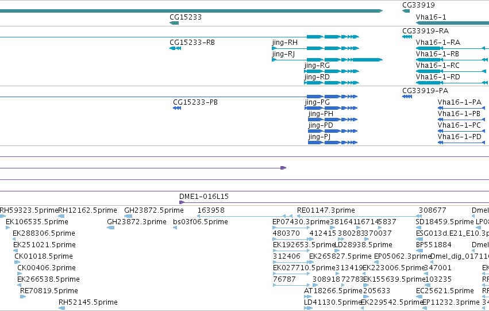Select feature CK00406.3prime
This screenshot has width=489, height=311.
click(x=47, y=268)
